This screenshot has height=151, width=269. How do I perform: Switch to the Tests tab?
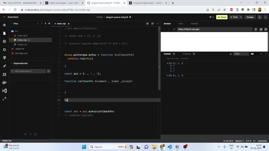181,24
